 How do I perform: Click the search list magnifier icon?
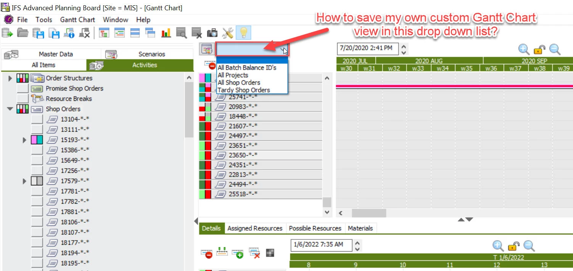[181, 33]
